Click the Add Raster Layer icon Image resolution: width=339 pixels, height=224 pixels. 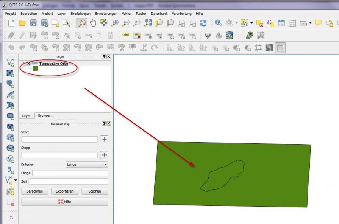pyautogui.click(x=11, y=73)
